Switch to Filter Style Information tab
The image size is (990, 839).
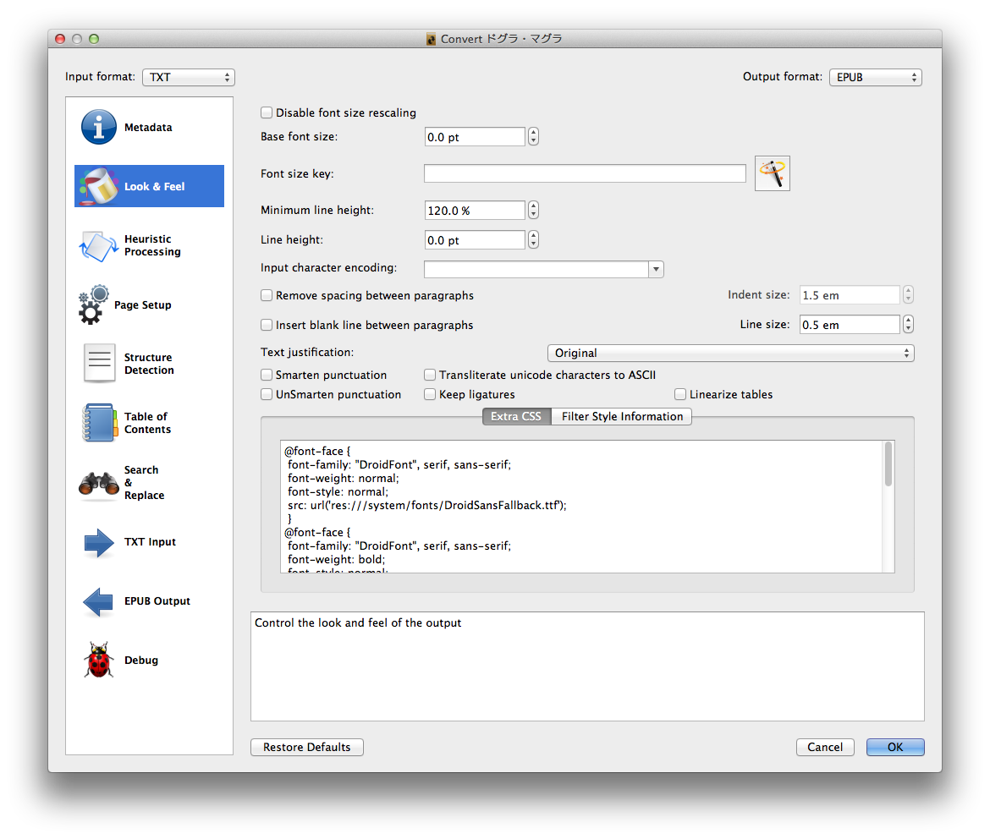622,417
